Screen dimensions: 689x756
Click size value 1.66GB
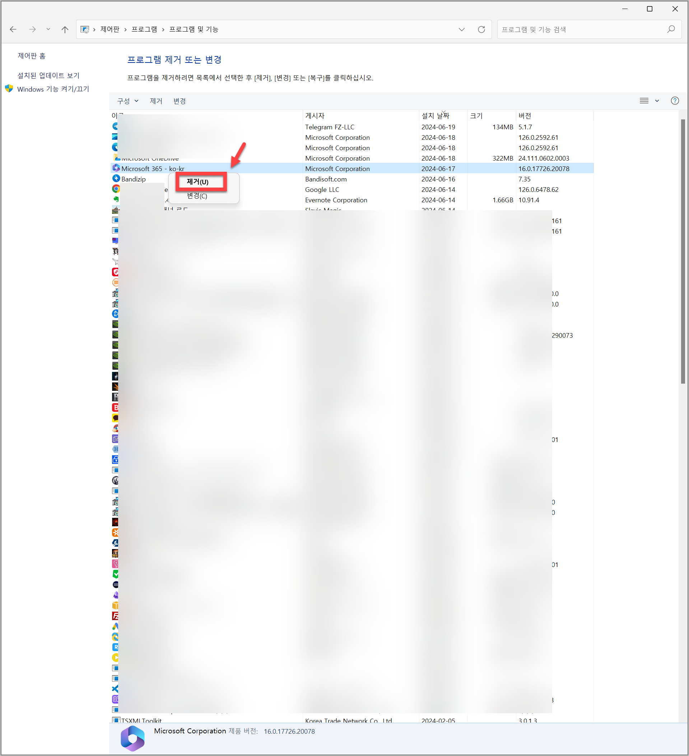(x=503, y=200)
